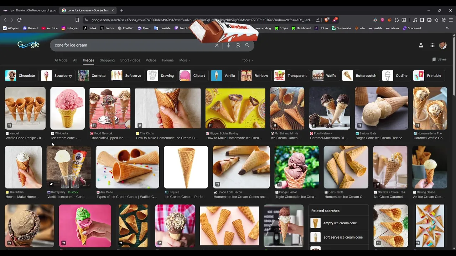Open Bigger Bolder Baking cone image
The image size is (456, 256).
(235, 108)
